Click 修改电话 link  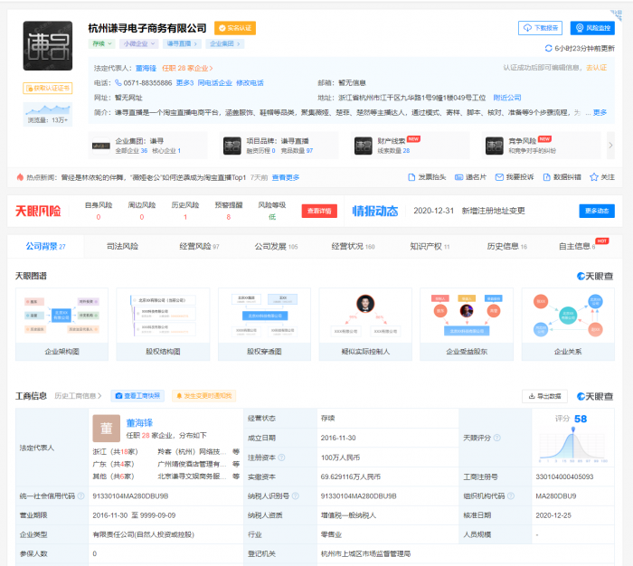[250, 83]
